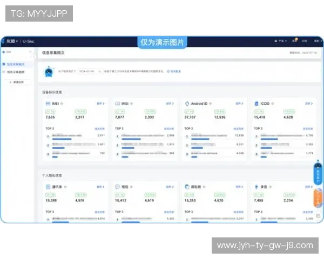Click the Umeng logo in the header
The width and height of the screenshot is (324, 259).
(x=3, y=41)
